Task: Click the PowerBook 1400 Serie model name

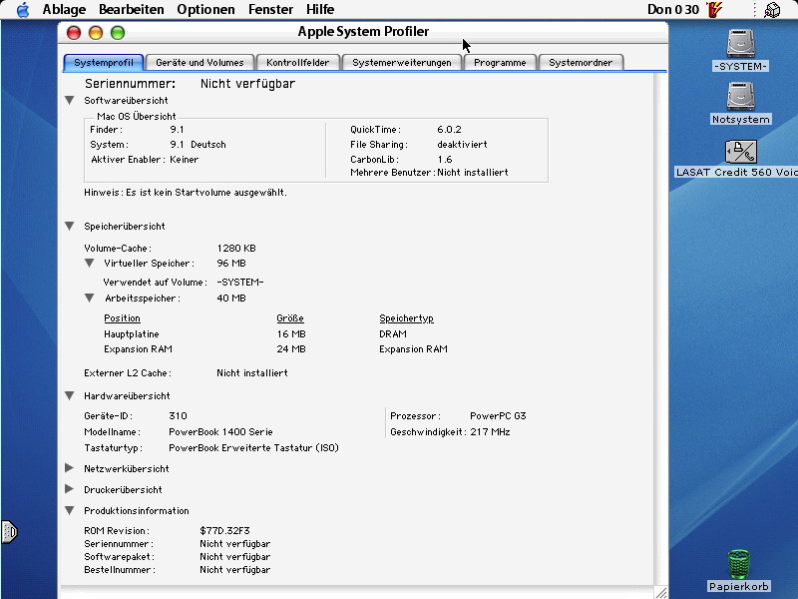Action: coord(220,432)
